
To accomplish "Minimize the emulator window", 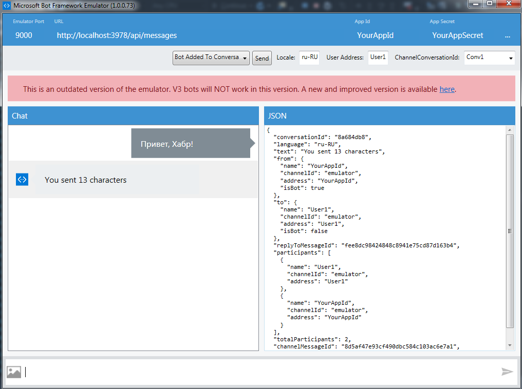I will tap(476, 4).
